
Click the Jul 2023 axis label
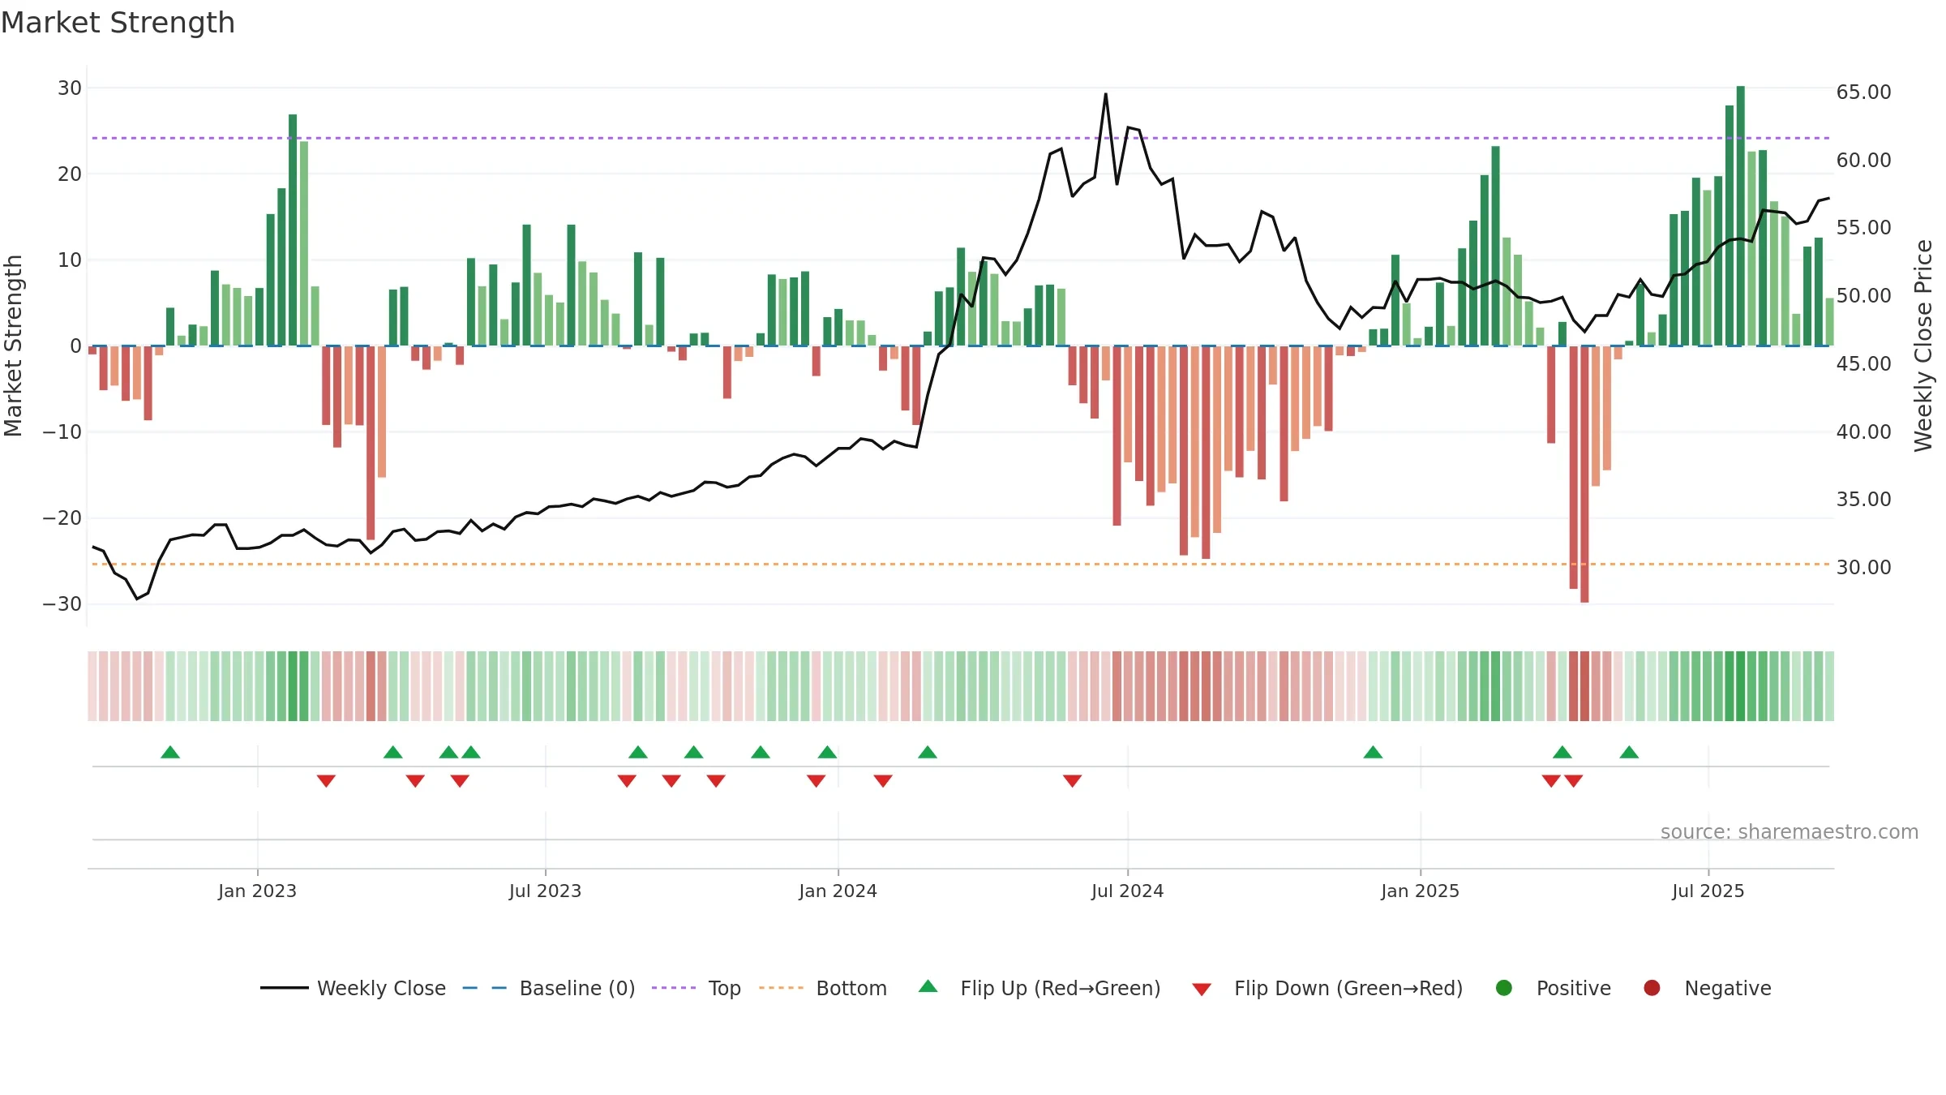tap(545, 891)
